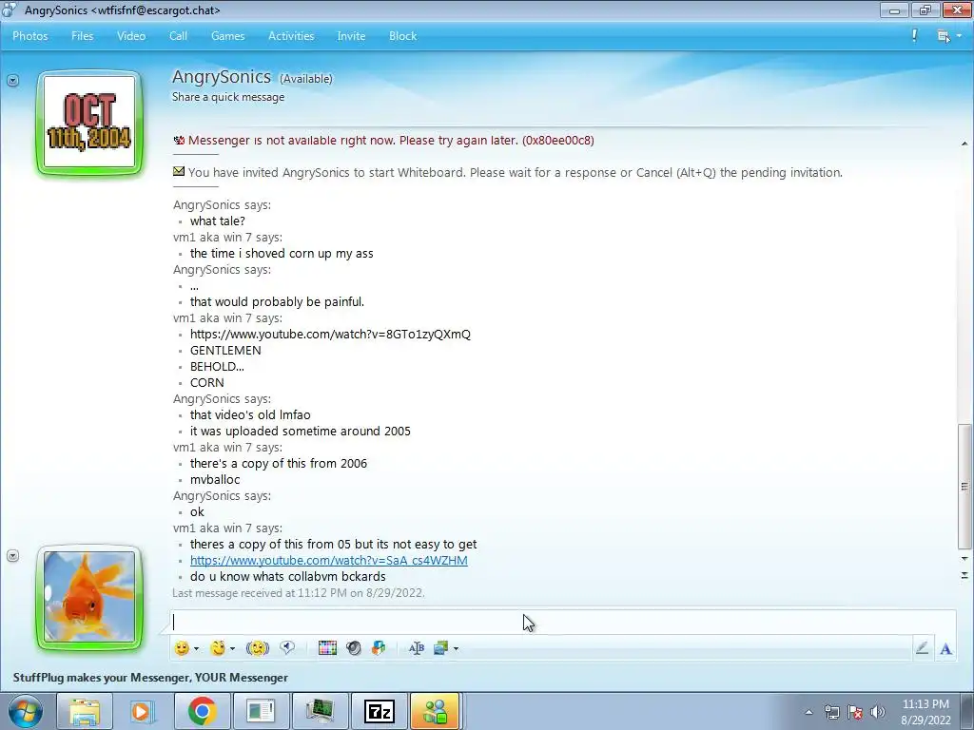Click the 'that would probably be painful.' message

pos(277,301)
